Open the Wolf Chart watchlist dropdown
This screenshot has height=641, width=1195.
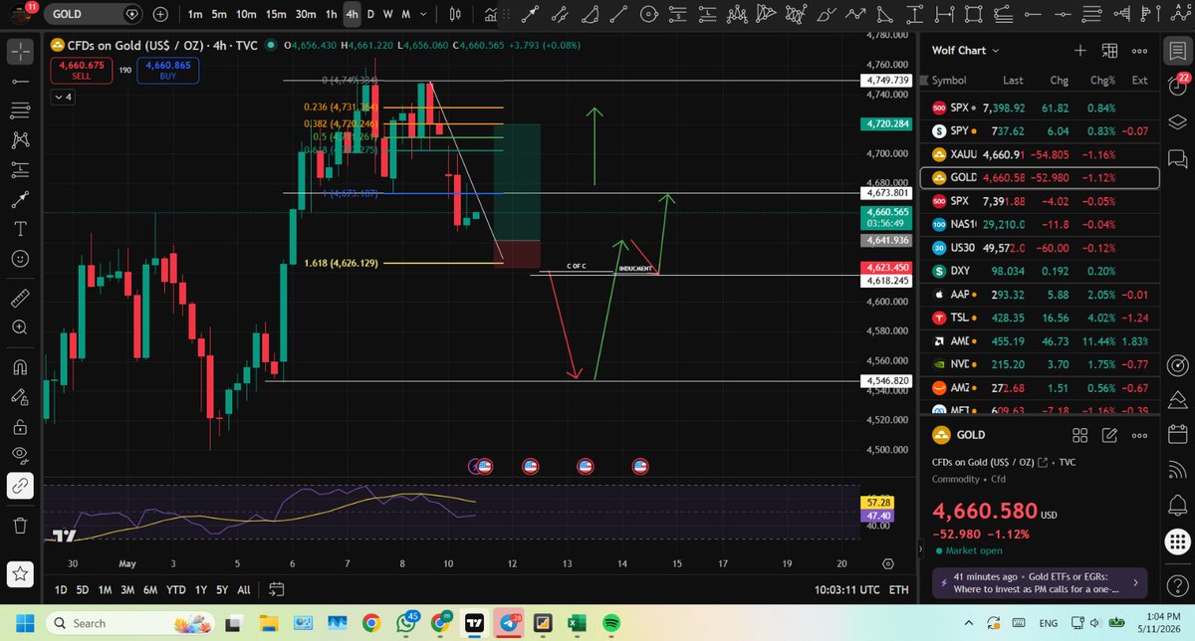(966, 51)
